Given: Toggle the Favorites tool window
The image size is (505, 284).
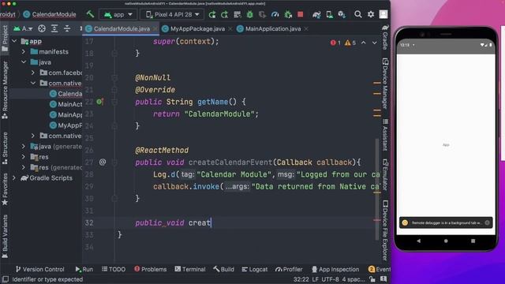Looking at the screenshot, I should point(5,189).
